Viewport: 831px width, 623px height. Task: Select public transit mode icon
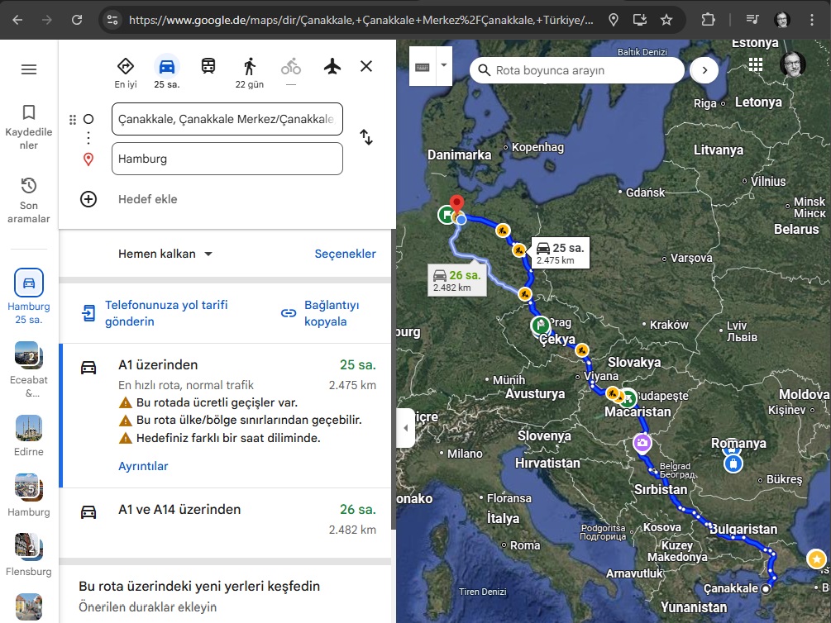point(208,67)
